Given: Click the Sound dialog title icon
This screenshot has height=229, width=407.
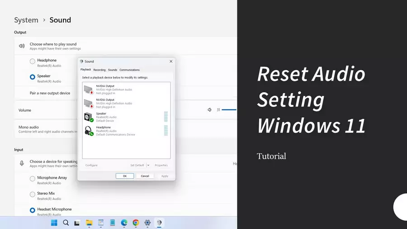Looking at the screenshot, I should (x=81, y=61).
